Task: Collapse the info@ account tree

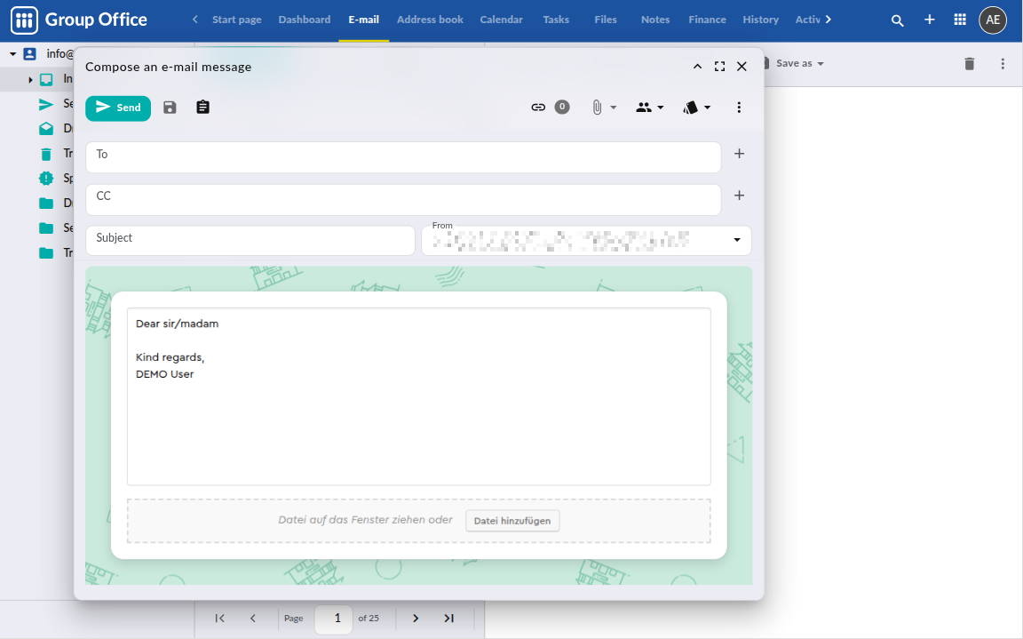Action: [12, 53]
